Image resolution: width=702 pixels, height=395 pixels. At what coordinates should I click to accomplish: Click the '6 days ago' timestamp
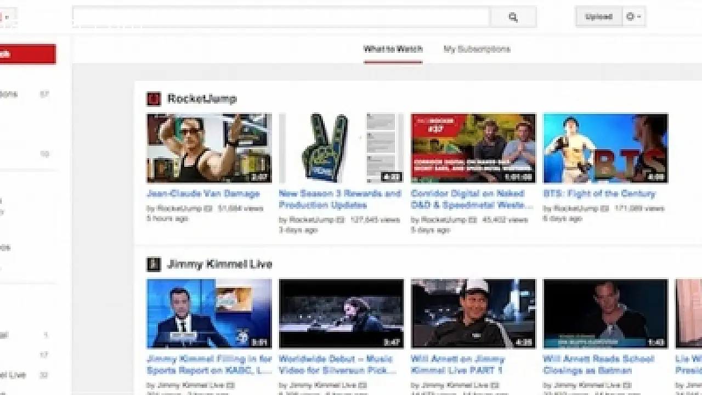(x=563, y=218)
